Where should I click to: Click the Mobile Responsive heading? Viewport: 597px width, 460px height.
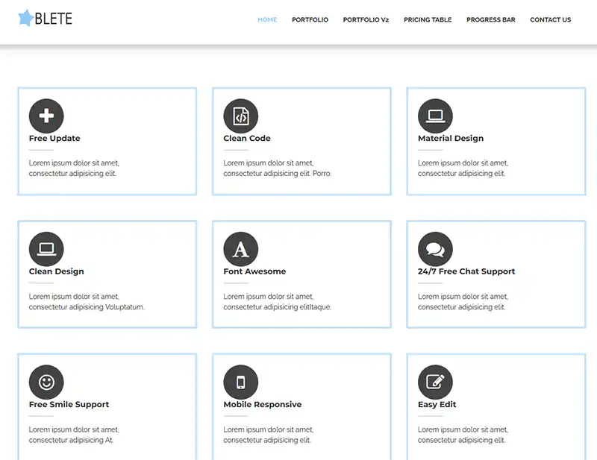pyautogui.click(x=263, y=405)
